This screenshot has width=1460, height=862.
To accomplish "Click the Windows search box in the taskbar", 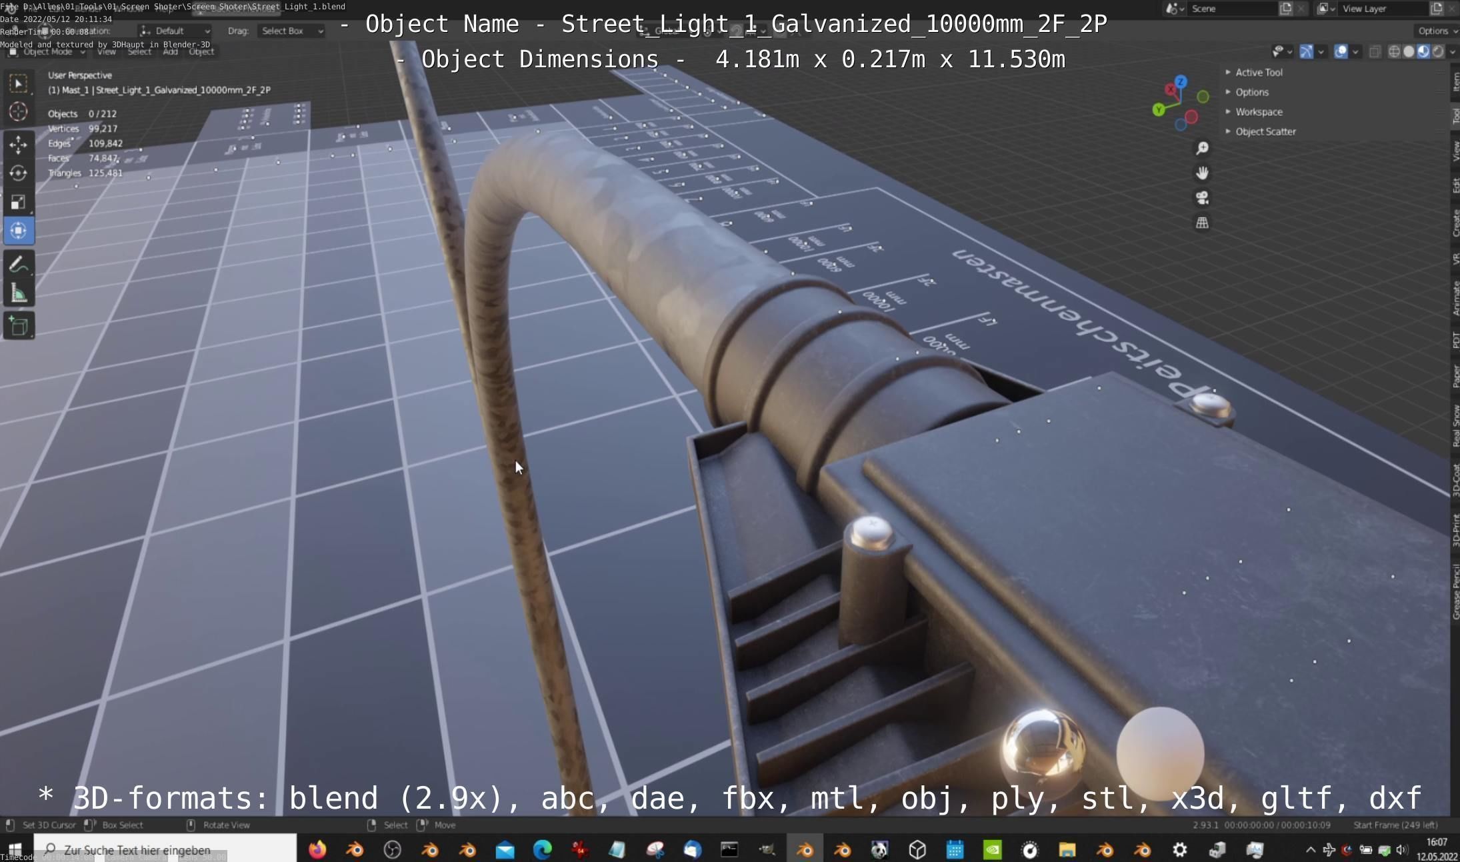I will click(x=165, y=849).
